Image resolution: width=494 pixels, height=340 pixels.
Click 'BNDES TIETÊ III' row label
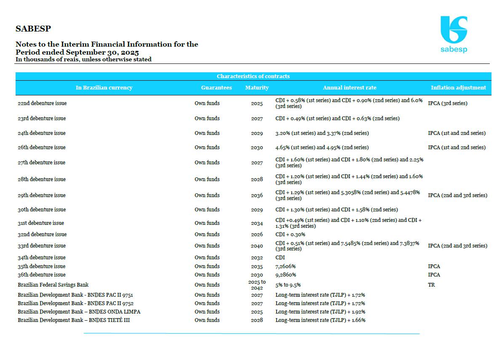[x=74, y=320]
